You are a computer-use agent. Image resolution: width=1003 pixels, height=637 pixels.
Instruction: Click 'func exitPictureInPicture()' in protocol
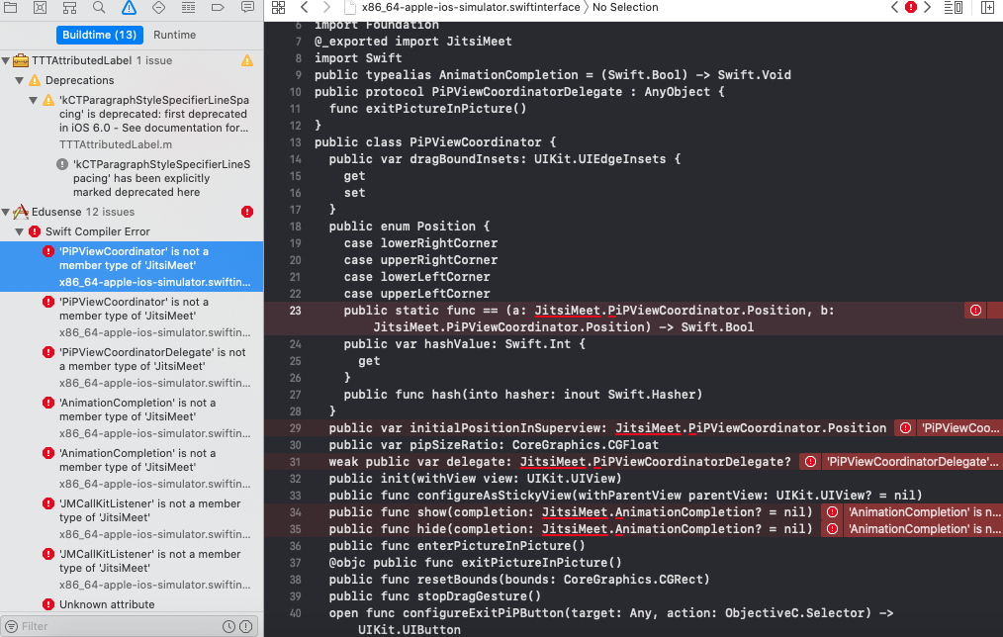427,109
